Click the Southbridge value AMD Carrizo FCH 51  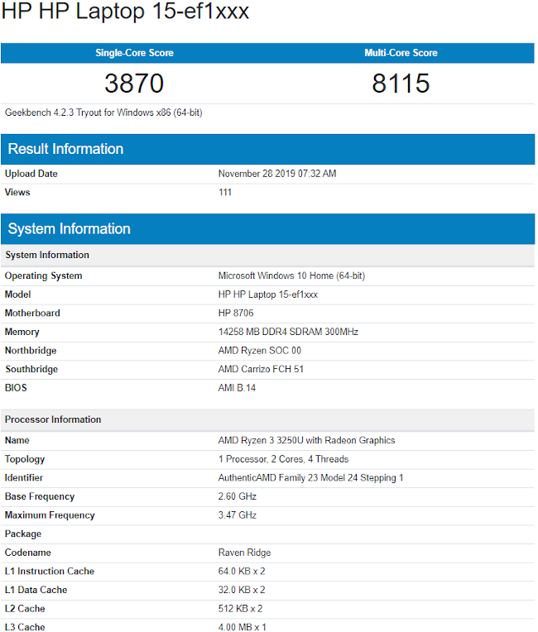261,370
